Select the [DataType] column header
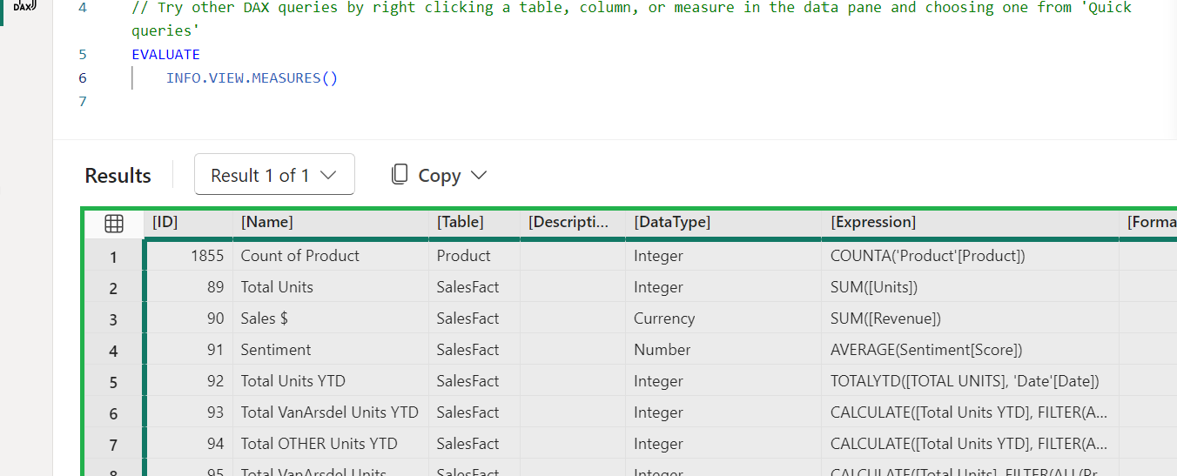This screenshot has height=476, width=1177. click(x=723, y=222)
